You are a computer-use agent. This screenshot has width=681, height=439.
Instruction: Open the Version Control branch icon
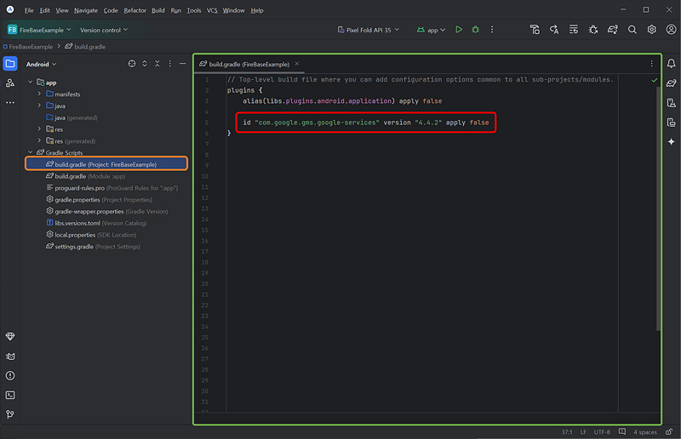[10, 414]
